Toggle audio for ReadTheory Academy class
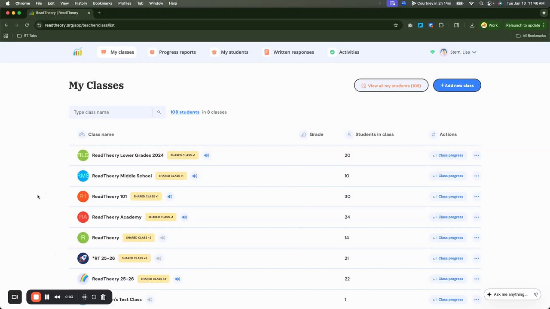 (x=184, y=217)
